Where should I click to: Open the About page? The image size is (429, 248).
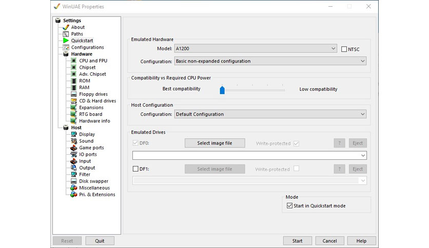pos(77,27)
